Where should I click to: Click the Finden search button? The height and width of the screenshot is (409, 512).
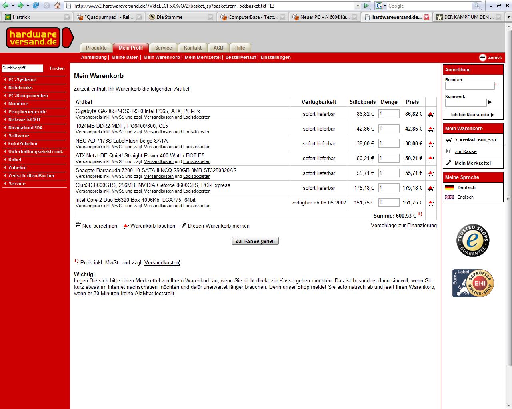click(x=57, y=68)
